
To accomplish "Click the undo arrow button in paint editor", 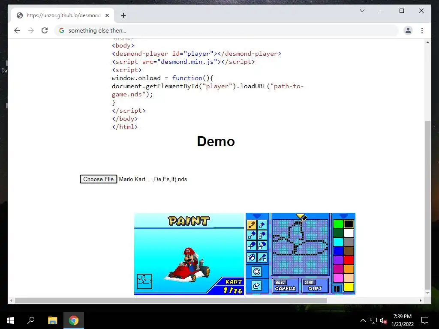I will (257, 286).
